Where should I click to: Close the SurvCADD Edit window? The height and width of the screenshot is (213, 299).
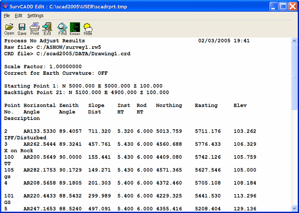[293, 7]
